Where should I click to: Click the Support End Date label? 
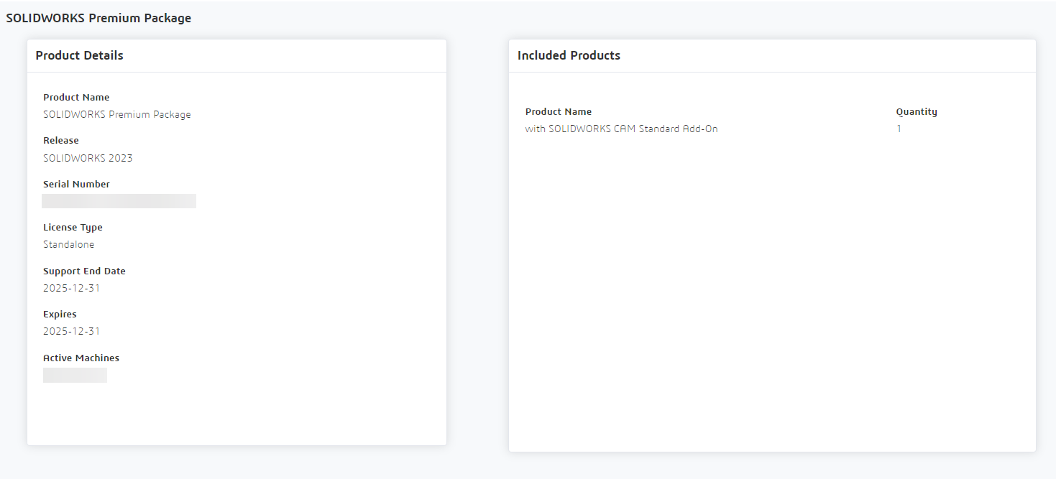click(x=84, y=271)
